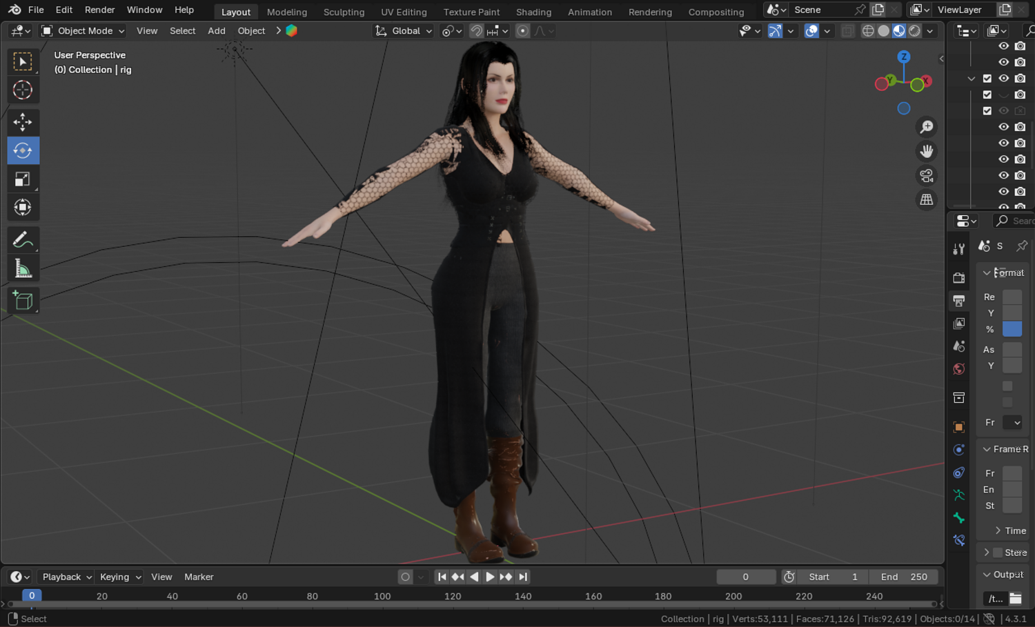Open the Armature data properties tab
This screenshot has height=627, width=1035.
click(959, 495)
